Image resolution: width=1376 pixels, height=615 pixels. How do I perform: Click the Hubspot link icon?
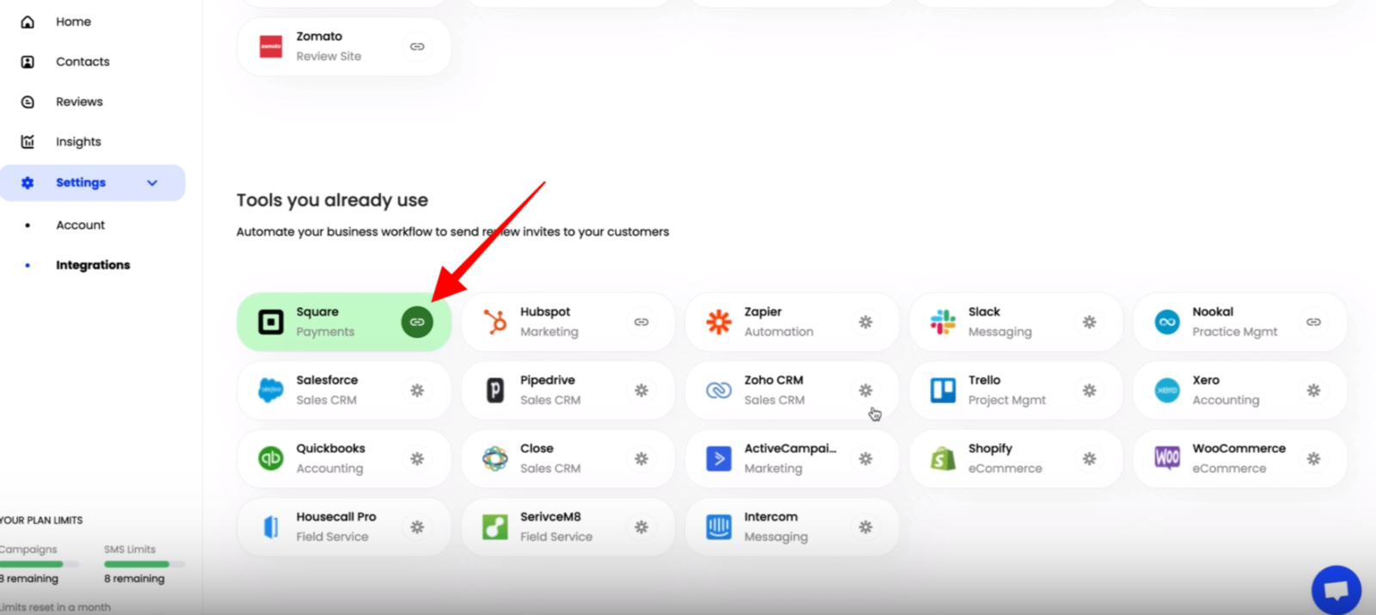(642, 322)
